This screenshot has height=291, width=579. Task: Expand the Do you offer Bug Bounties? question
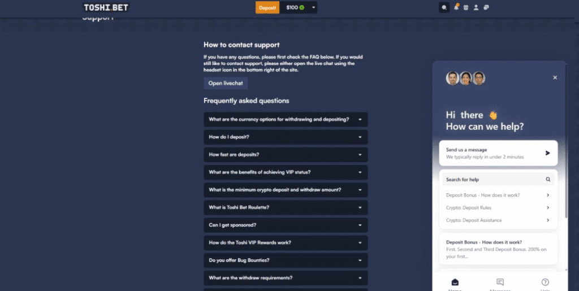coord(286,260)
